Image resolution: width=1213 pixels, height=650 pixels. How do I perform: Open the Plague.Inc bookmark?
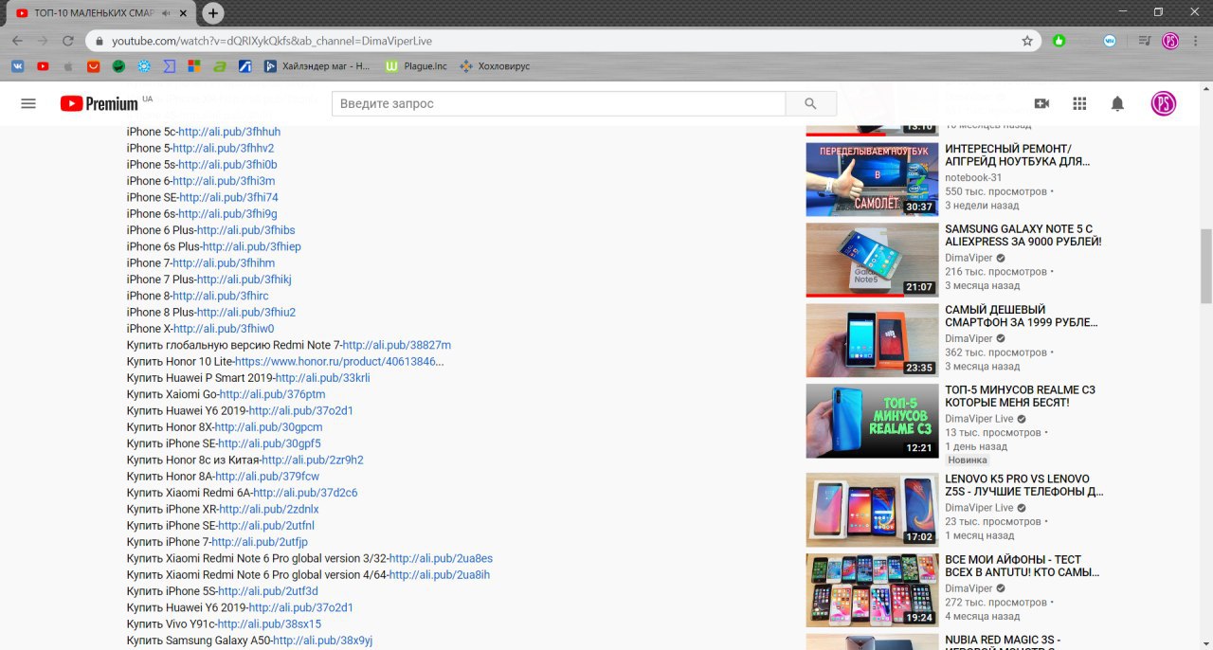pyautogui.click(x=416, y=66)
